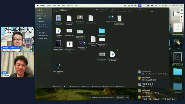The image size is (185, 104).
Task: Click the purple screen-share status icon
Action: point(140,5)
